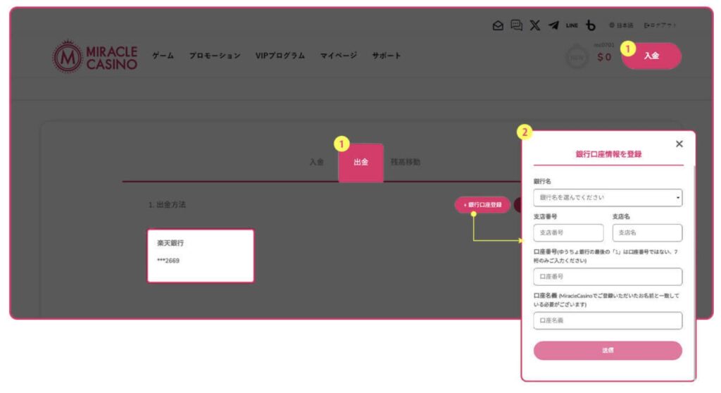This screenshot has width=721, height=393.
Task: Open the 日本語 language selector
Action: click(621, 25)
